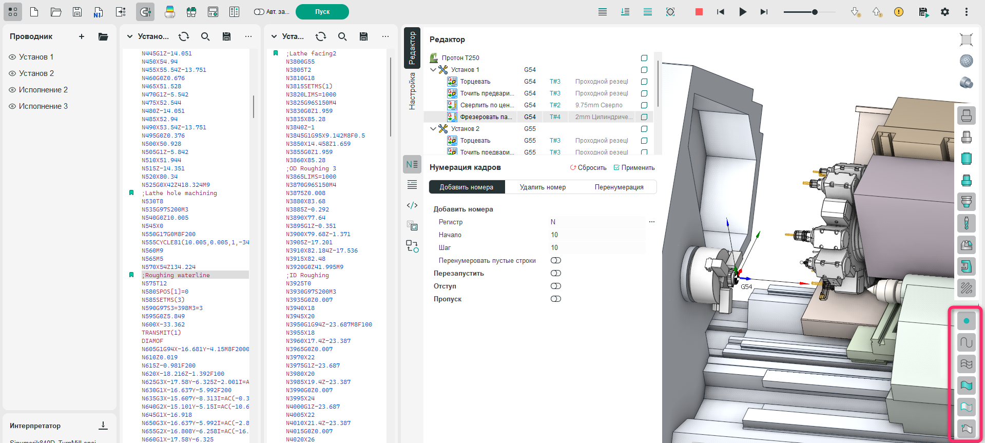Adjust the simulation speed slider
Screen dimensions: 985x443
pyautogui.click(x=814, y=12)
